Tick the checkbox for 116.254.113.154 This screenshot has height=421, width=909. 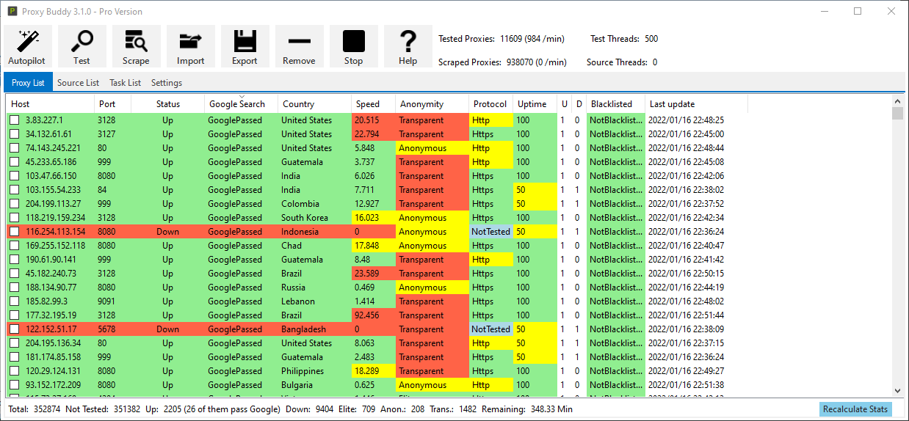[15, 232]
